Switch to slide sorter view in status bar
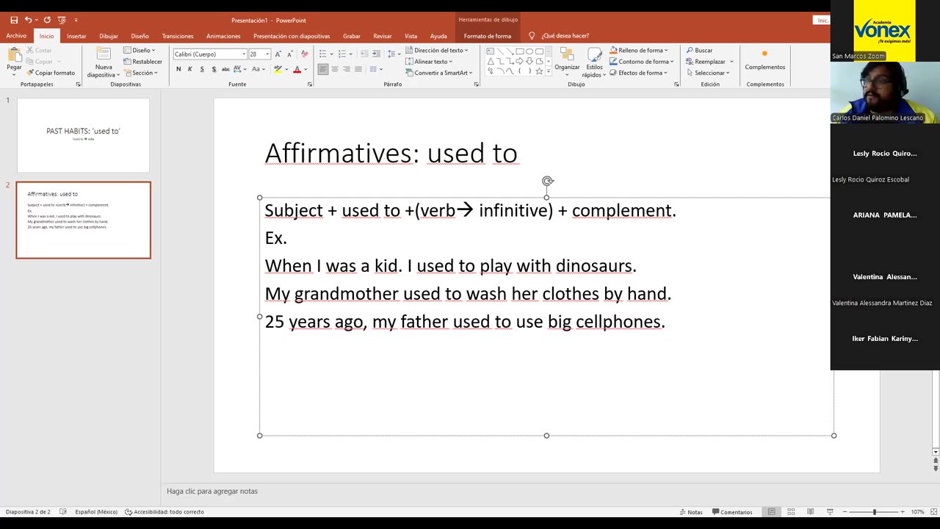 pos(791,511)
